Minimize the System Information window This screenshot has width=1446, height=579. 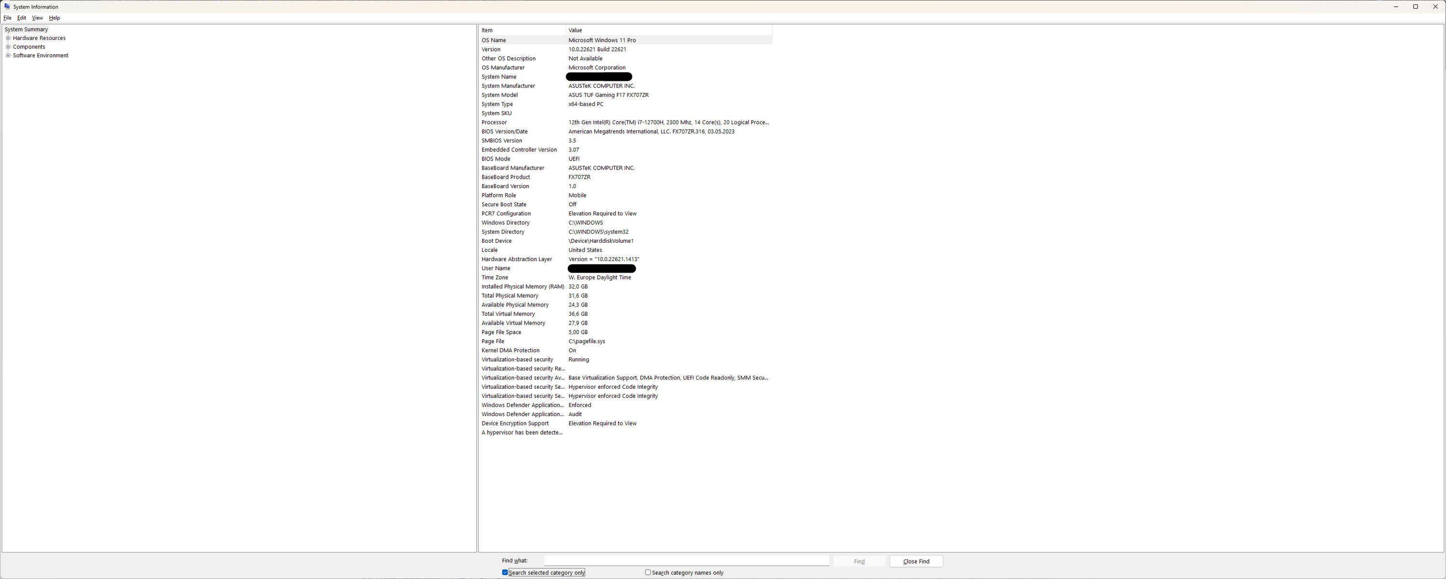[1395, 7]
